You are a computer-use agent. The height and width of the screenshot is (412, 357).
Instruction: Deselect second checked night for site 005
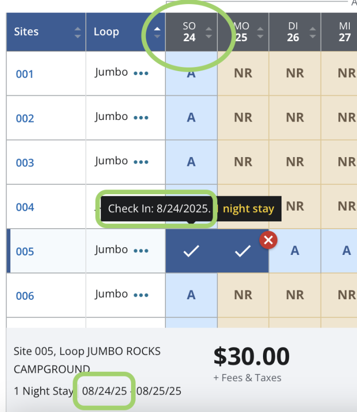click(242, 251)
